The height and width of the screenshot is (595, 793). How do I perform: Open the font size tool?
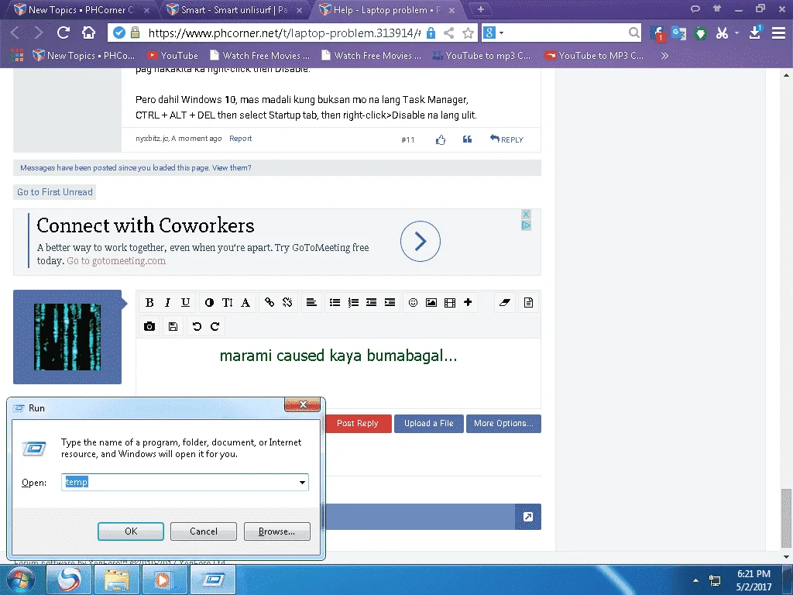(x=228, y=303)
